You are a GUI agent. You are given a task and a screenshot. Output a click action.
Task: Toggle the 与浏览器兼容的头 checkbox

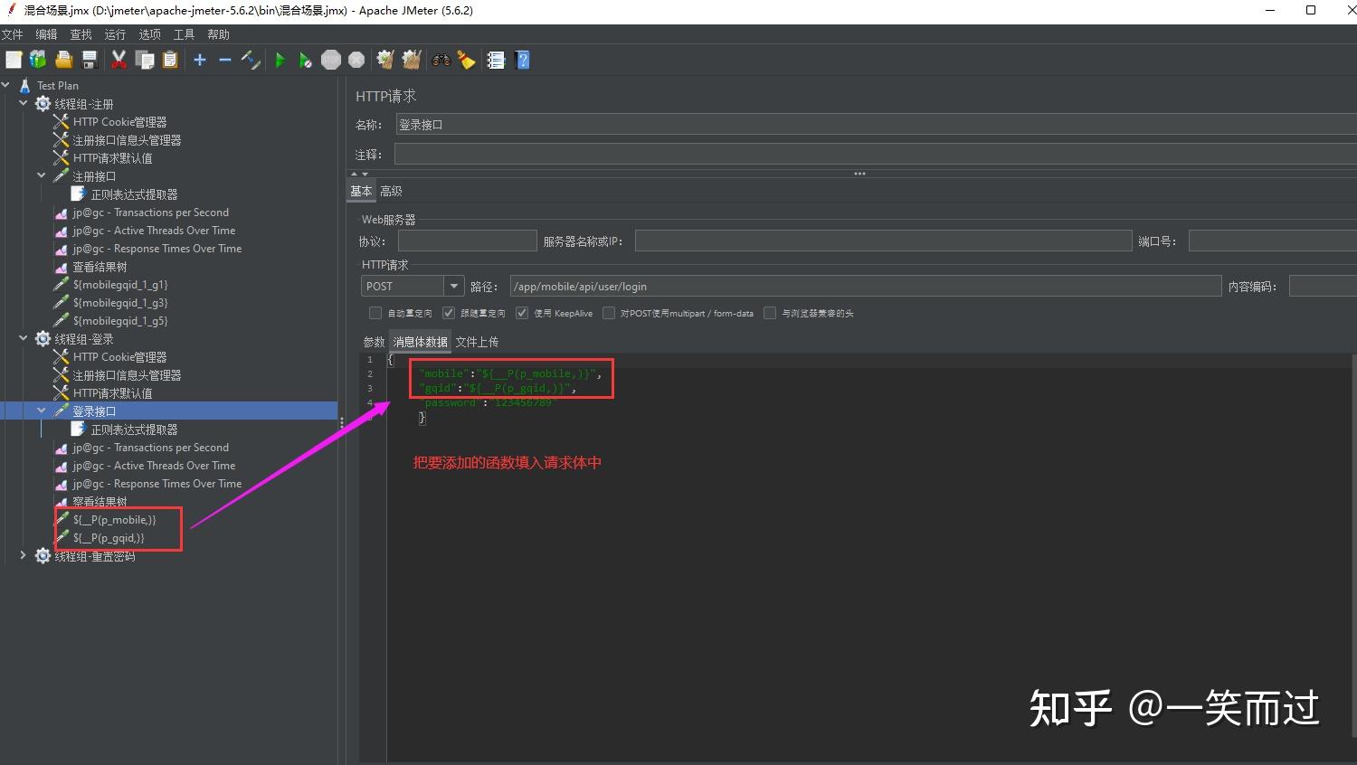(770, 313)
